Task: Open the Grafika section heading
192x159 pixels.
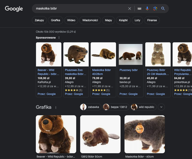Action: click(x=43, y=107)
